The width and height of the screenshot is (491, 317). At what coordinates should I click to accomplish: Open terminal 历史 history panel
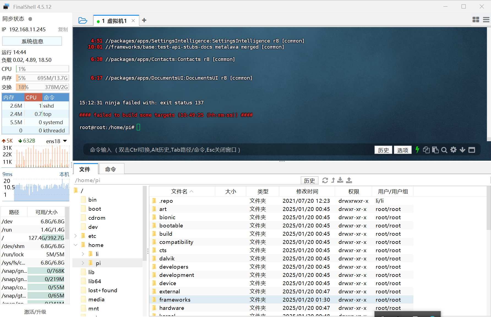[383, 150]
